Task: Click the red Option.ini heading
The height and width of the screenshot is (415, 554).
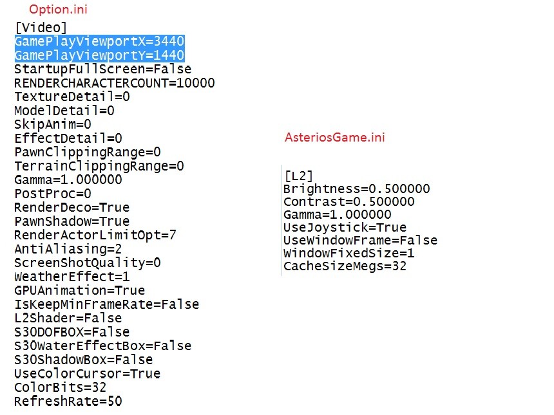Action: [x=59, y=10]
